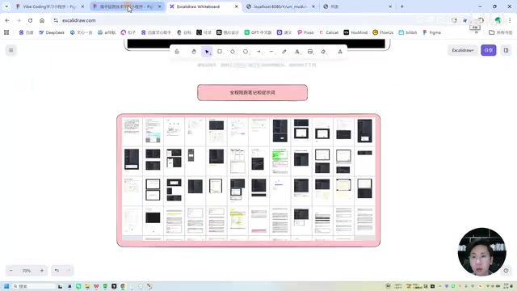The height and width of the screenshot is (291, 517).
Task: Open Chrome three-dot menu
Action: (x=510, y=20)
